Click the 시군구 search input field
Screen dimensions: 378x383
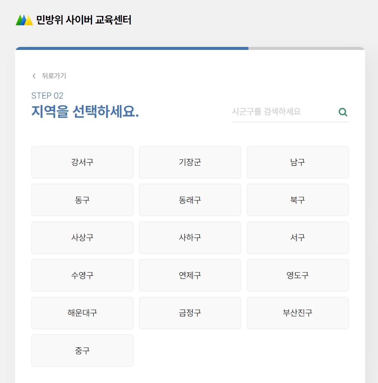coord(280,111)
